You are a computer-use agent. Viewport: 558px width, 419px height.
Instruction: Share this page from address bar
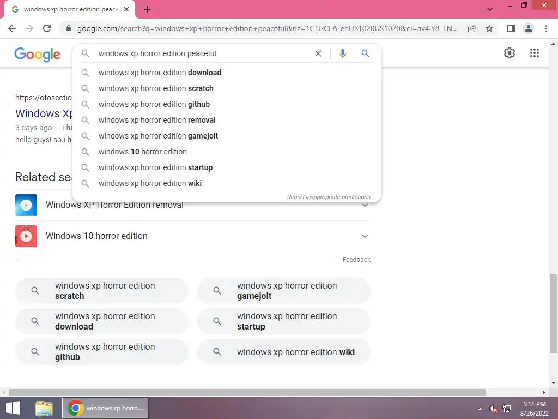pos(472,28)
